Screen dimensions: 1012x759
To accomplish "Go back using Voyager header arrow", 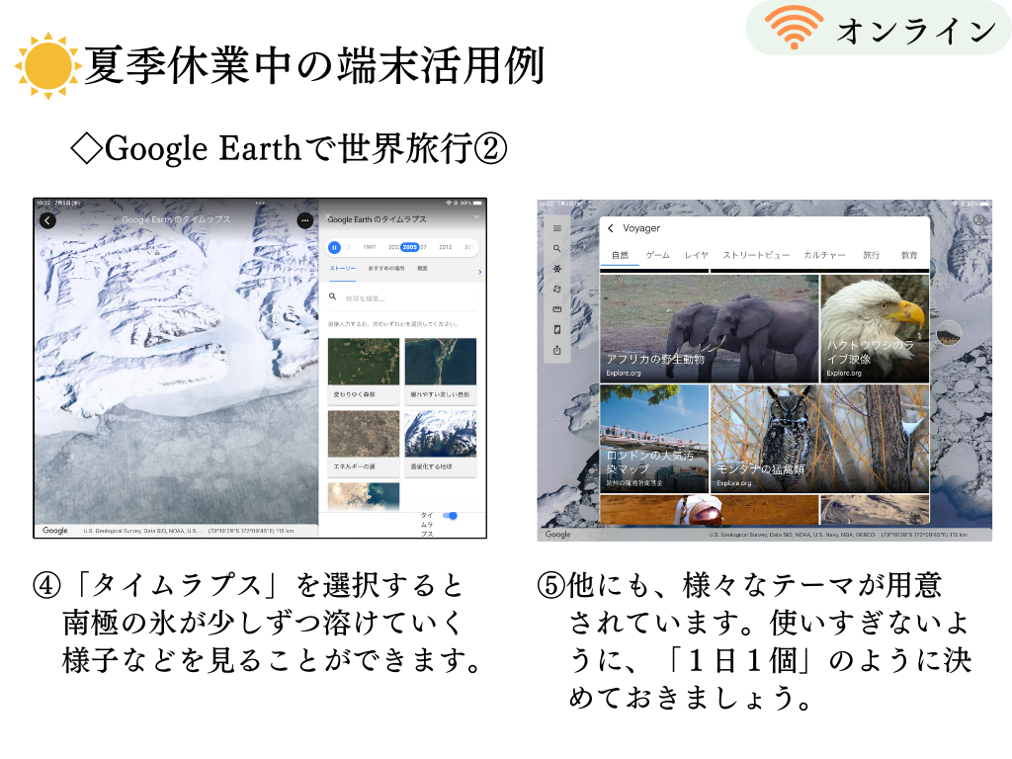I will pyautogui.click(x=611, y=228).
